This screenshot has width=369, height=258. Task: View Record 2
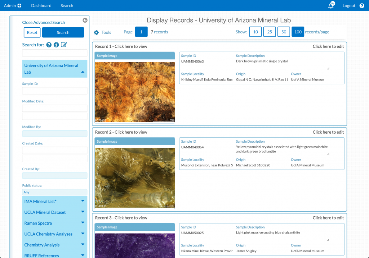click(x=121, y=132)
